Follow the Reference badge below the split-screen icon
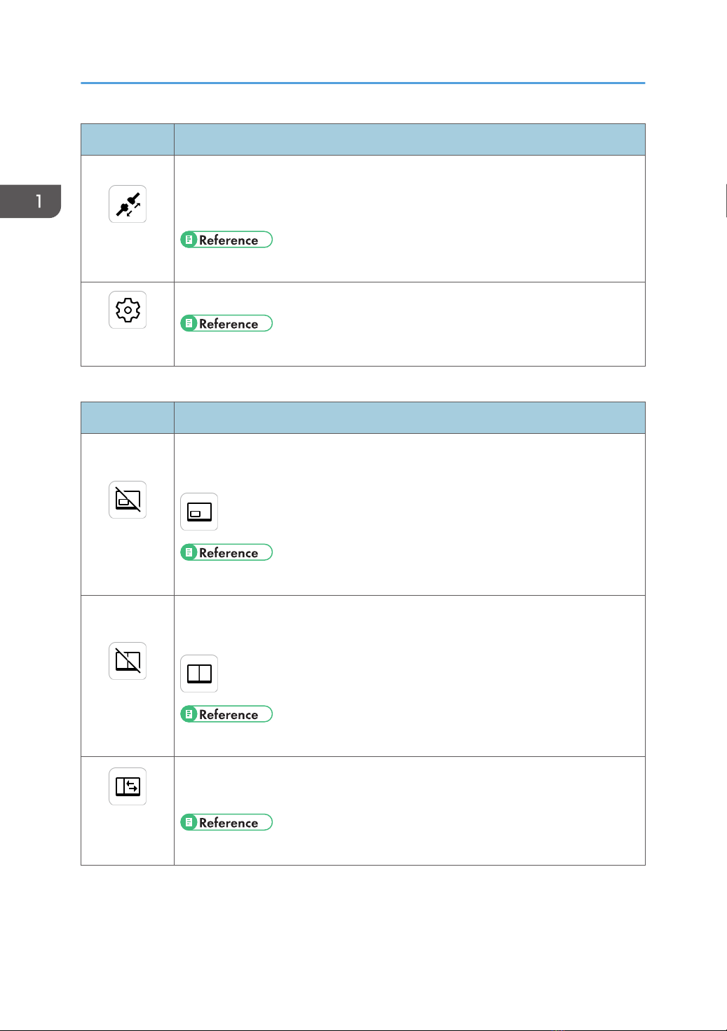Image resolution: width=727 pixels, height=1031 pixels. coord(226,714)
